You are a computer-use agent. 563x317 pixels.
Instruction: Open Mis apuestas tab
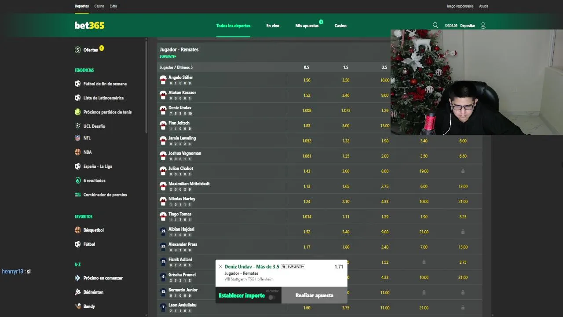tap(307, 26)
